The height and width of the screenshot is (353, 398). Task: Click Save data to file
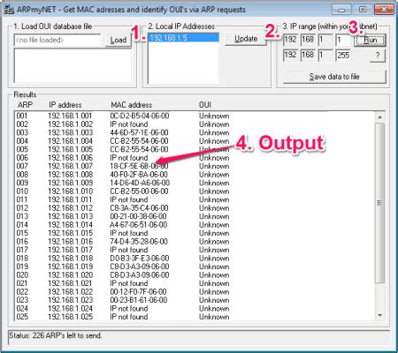coord(334,77)
